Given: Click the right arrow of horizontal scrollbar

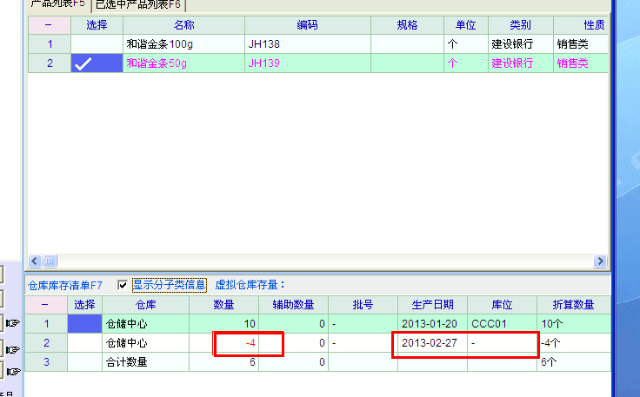Looking at the screenshot, I should [x=599, y=261].
